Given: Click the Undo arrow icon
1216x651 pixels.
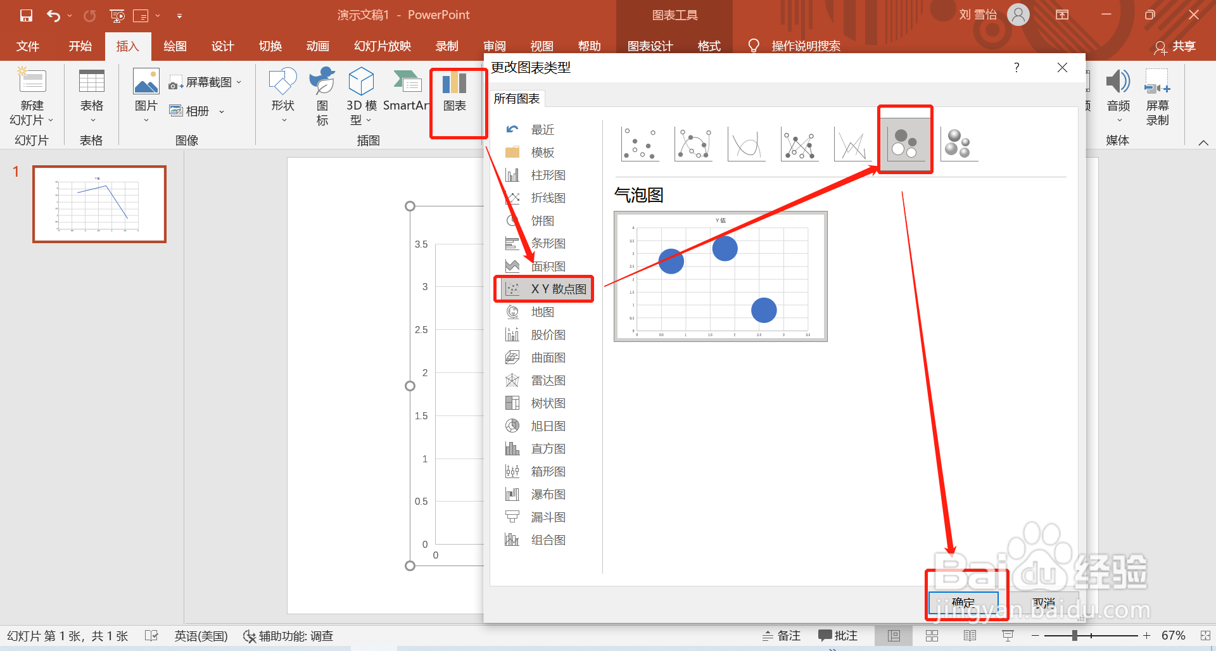Looking at the screenshot, I should pos(53,15).
